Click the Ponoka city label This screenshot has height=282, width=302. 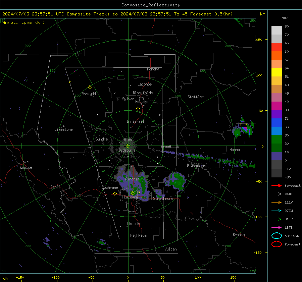pyautogui.click(x=153, y=69)
